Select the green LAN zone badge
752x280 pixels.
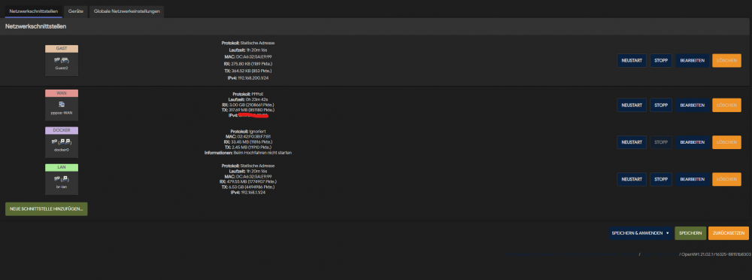(62, 167)
